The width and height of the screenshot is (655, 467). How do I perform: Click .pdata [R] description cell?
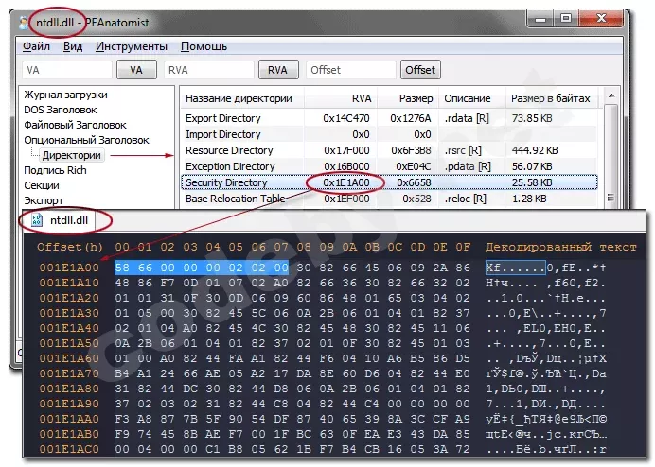click(x=468, y=166)
